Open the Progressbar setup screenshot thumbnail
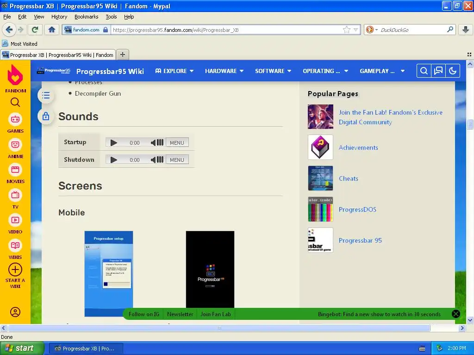Image resolution: width=474 pixels, height=355 pixels. click(108, 274)
